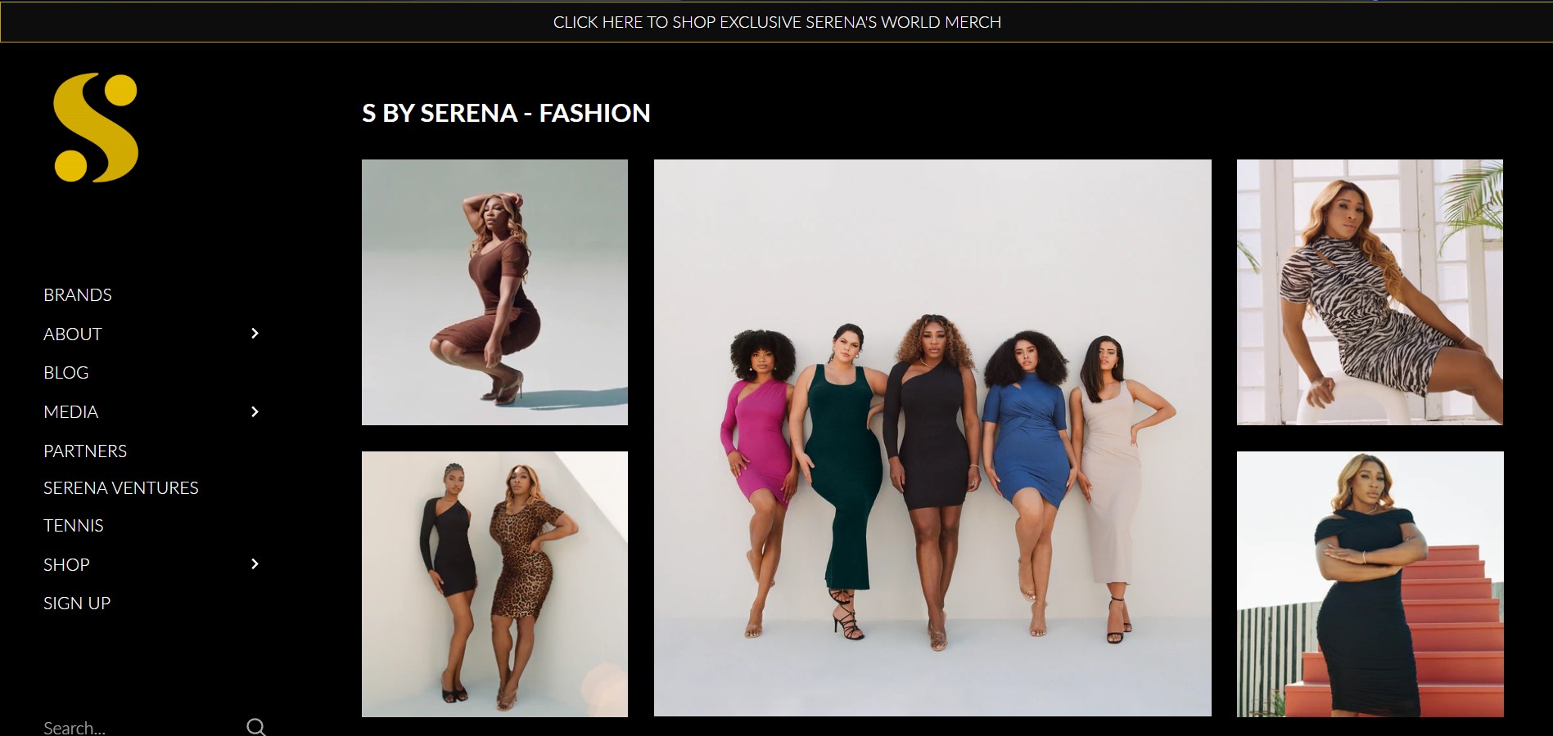1553x736 pixels.
Task: Click the gold S logo
Action: [x=96, y=128]
